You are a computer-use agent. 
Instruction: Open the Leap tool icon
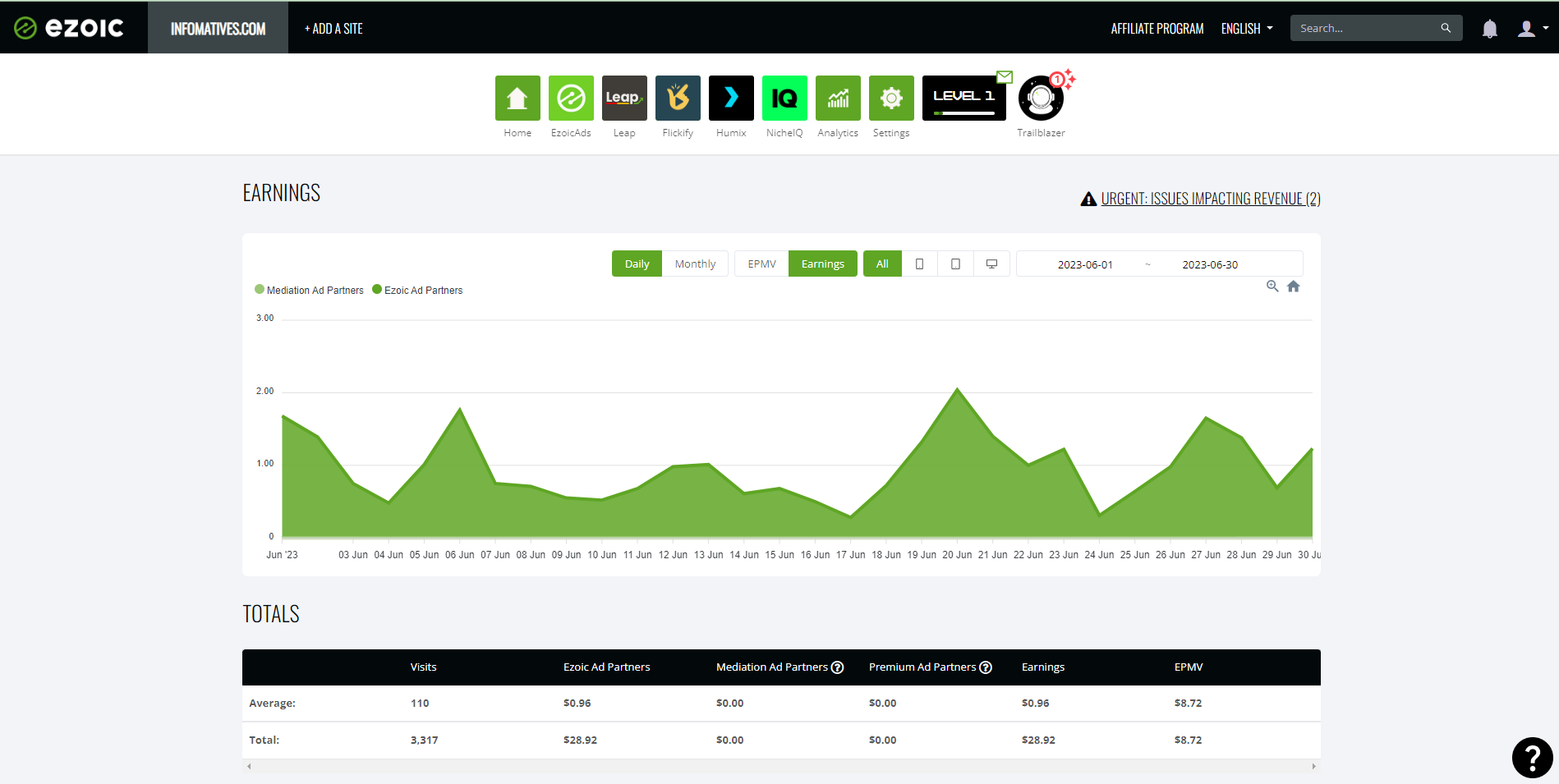coord(624,98)
